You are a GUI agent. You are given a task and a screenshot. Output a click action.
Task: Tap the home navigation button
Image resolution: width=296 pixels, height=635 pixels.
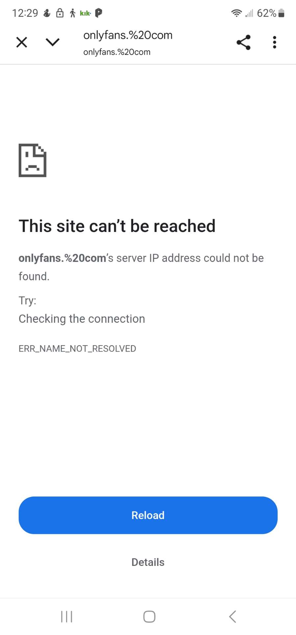pyautogui.click(x=149, y=617)
